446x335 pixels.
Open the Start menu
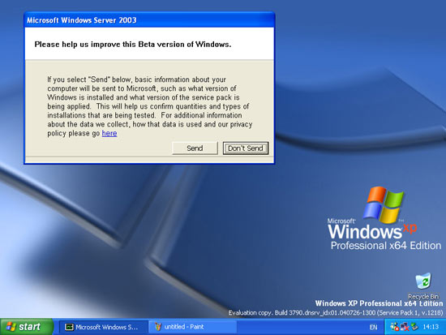[x=27, y=327]
